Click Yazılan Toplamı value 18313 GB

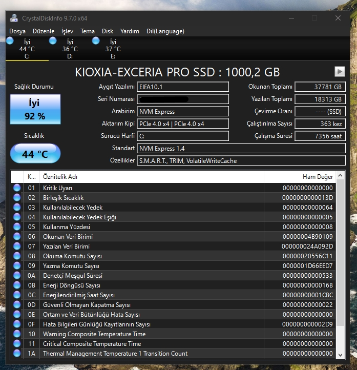320,99
